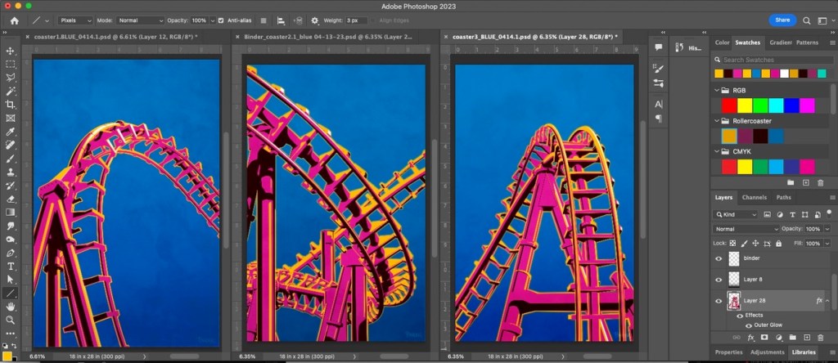Pick the Zoom tool
The image size is (838, 363).
coord(11,320)
